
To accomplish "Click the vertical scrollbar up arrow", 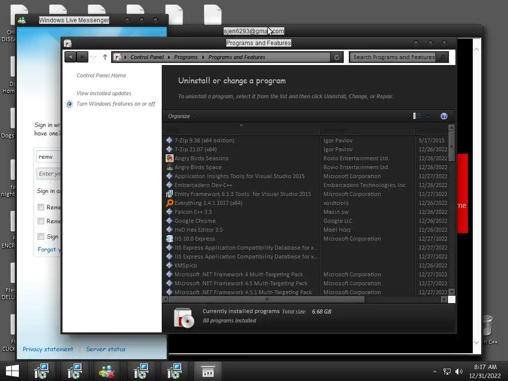I will pyautogui.click(x=451, y=128).
